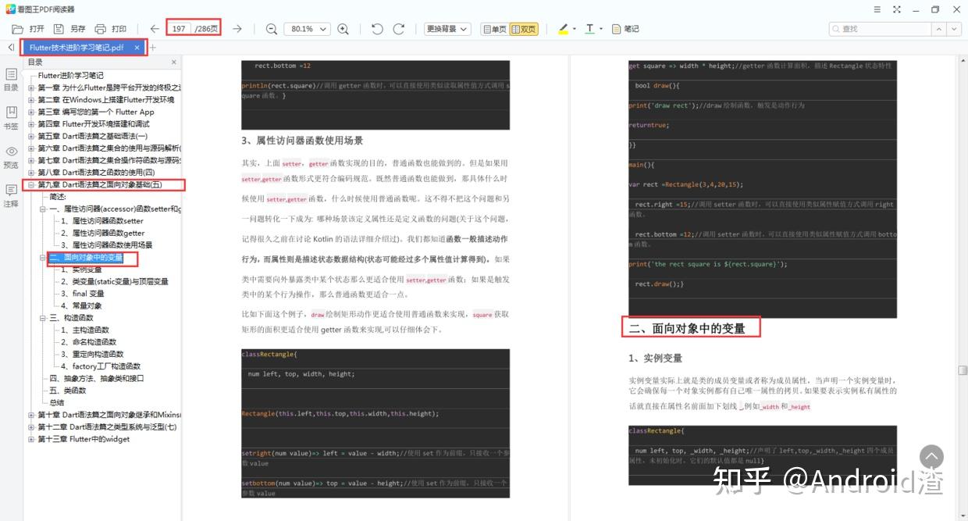Switch to 单页 single-page view
Viewport: 968px width, 521px height.
click(x=495, y=29)
